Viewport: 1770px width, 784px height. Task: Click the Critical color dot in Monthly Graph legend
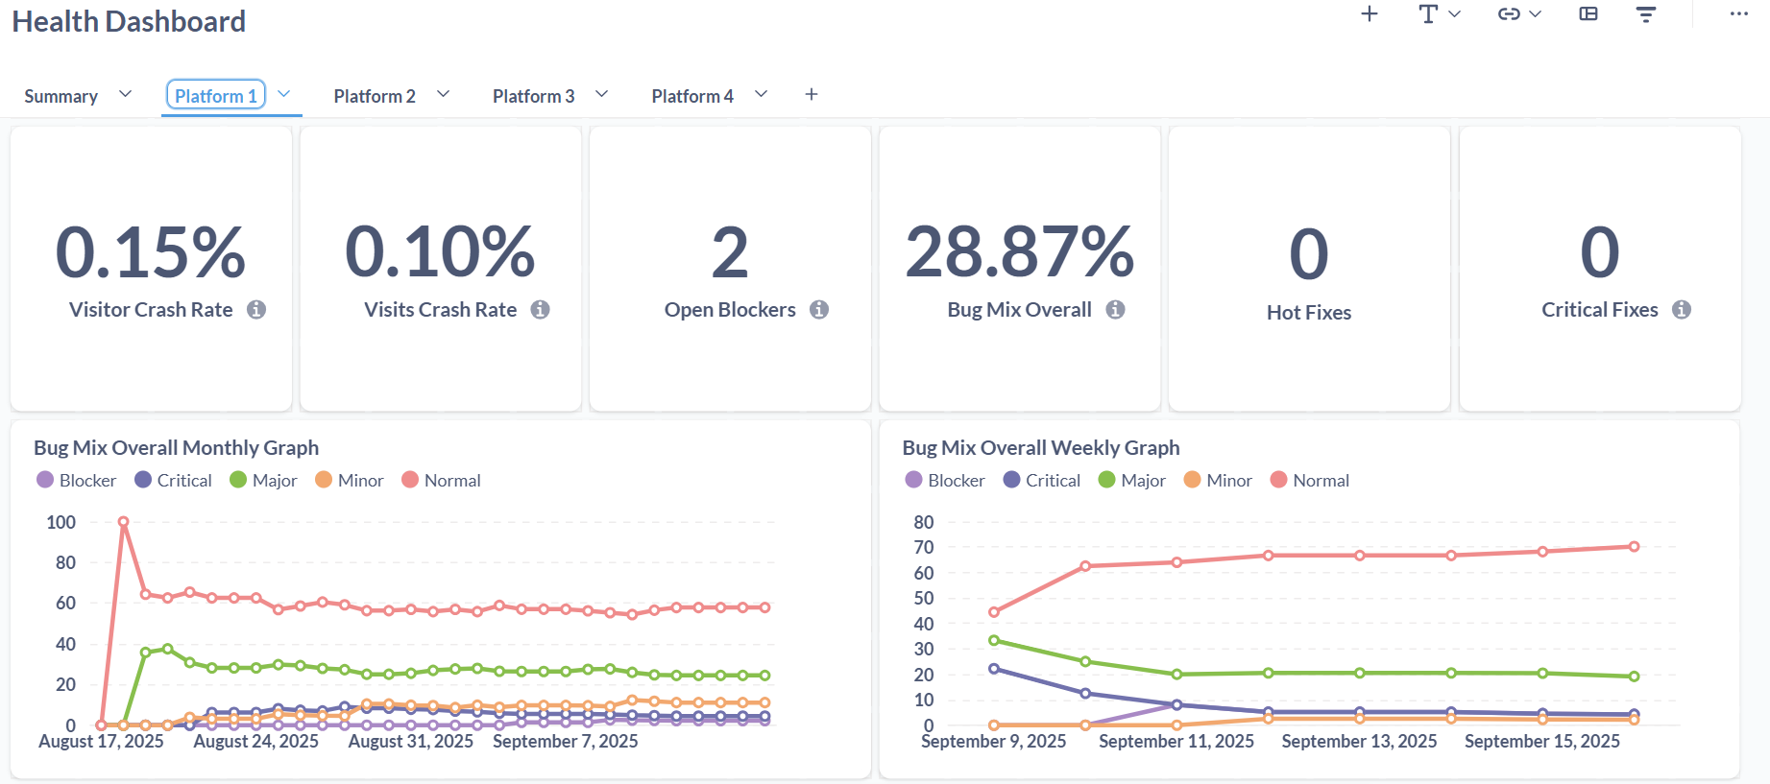tap(143, 480)
